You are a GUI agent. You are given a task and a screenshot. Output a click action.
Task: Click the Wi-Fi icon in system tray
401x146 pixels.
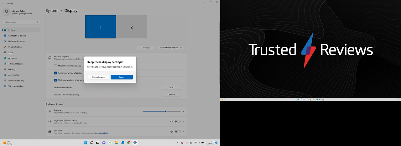(196, 143)
